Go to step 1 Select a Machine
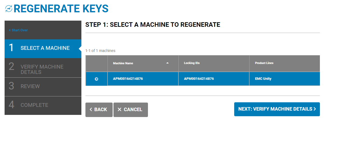Viewport: 349px width, 143px height. [x=43, y=48]
